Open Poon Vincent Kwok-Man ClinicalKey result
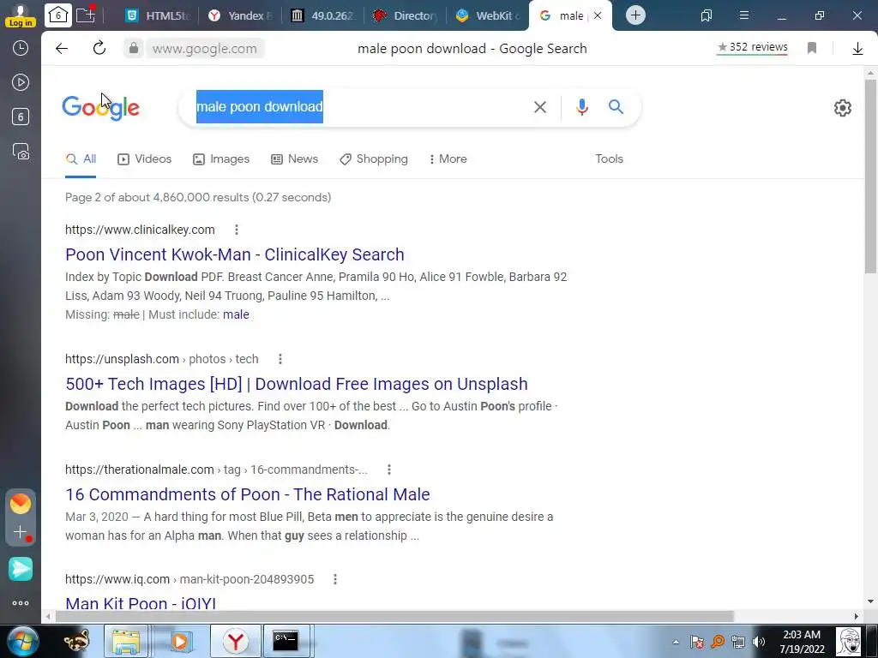 click(x=235, y=254)
